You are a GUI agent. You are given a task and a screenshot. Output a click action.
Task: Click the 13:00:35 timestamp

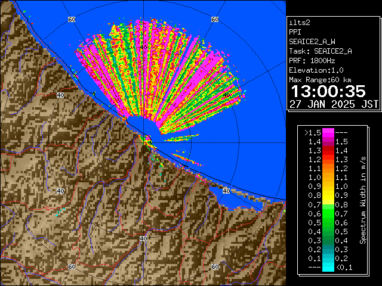pyautogui.click(x=328, y=91)
